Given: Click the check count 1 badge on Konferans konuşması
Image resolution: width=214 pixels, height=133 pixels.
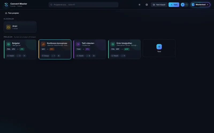Looking at the screenshot, I should click(53, 56).
